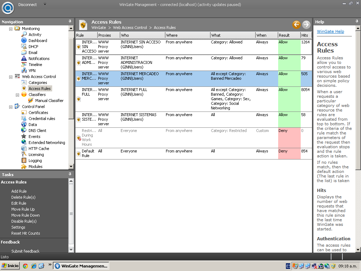The width and height of the screenshot is (361, 271).
Task: Click Move Rule Up task
Action: coord(23,209)
